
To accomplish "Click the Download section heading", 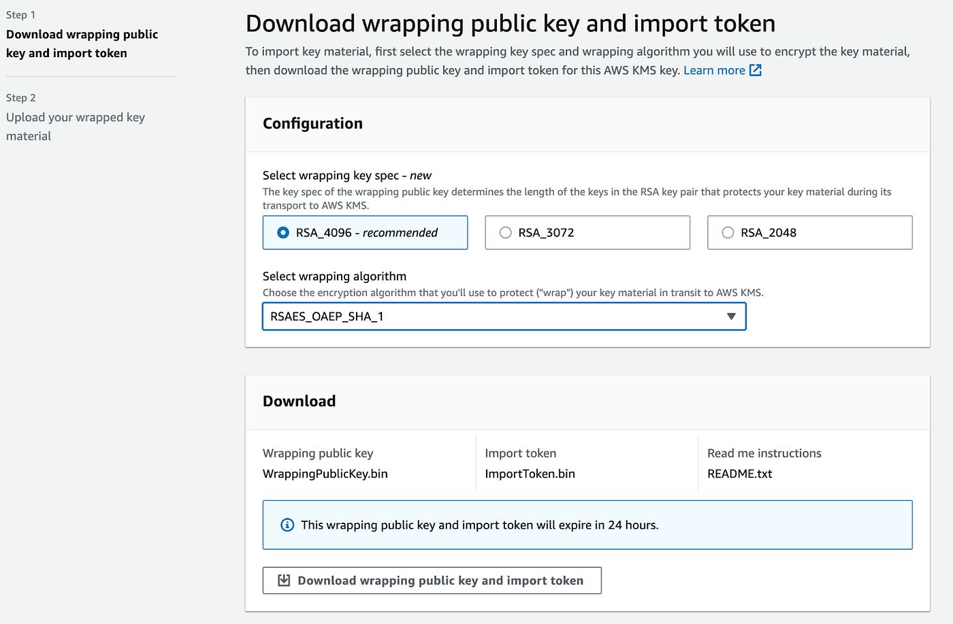I will (x=299, y=401).
